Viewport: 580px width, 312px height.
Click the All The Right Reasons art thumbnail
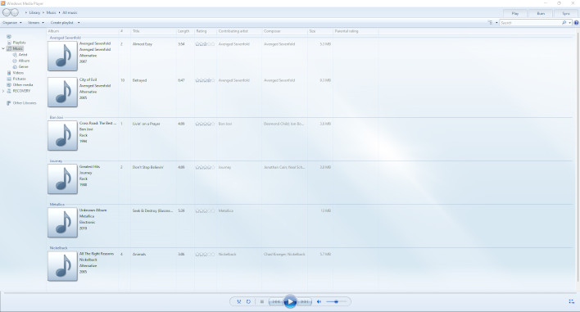click(62, 266)
